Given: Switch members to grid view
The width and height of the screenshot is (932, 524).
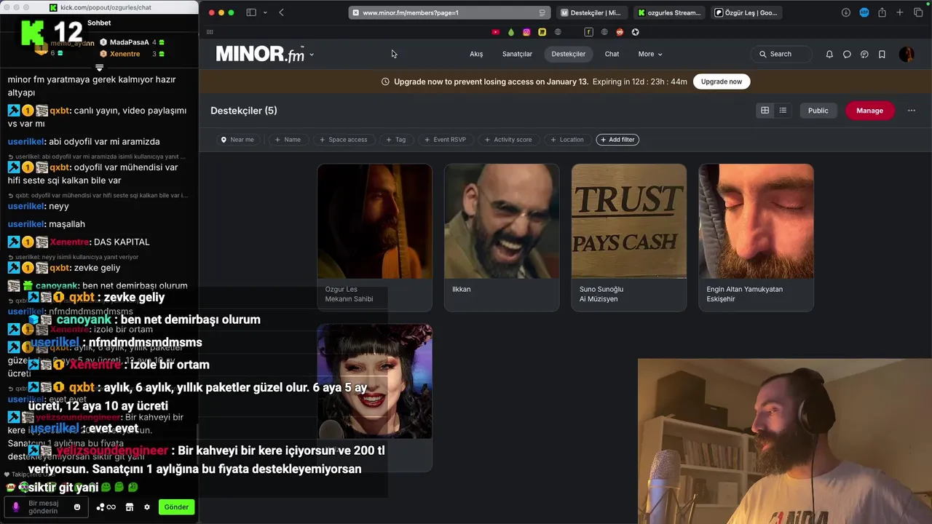Looking at the screenshot, I should coord(765,111).
